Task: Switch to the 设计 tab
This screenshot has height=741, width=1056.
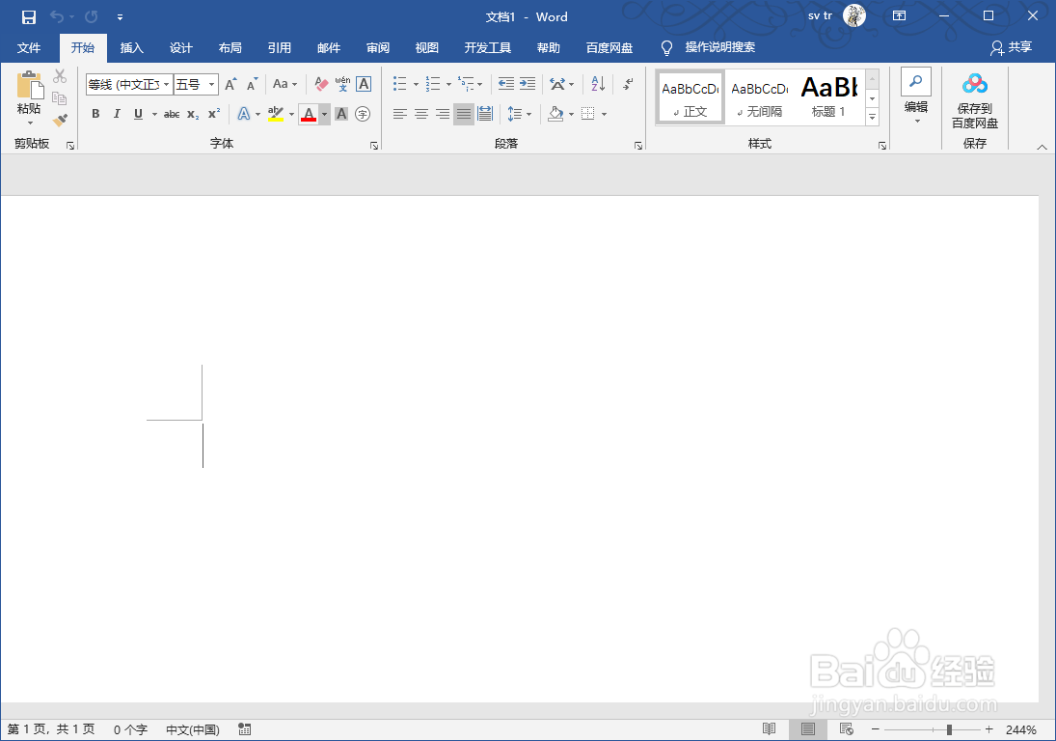Action: click(x=181, y=48)
